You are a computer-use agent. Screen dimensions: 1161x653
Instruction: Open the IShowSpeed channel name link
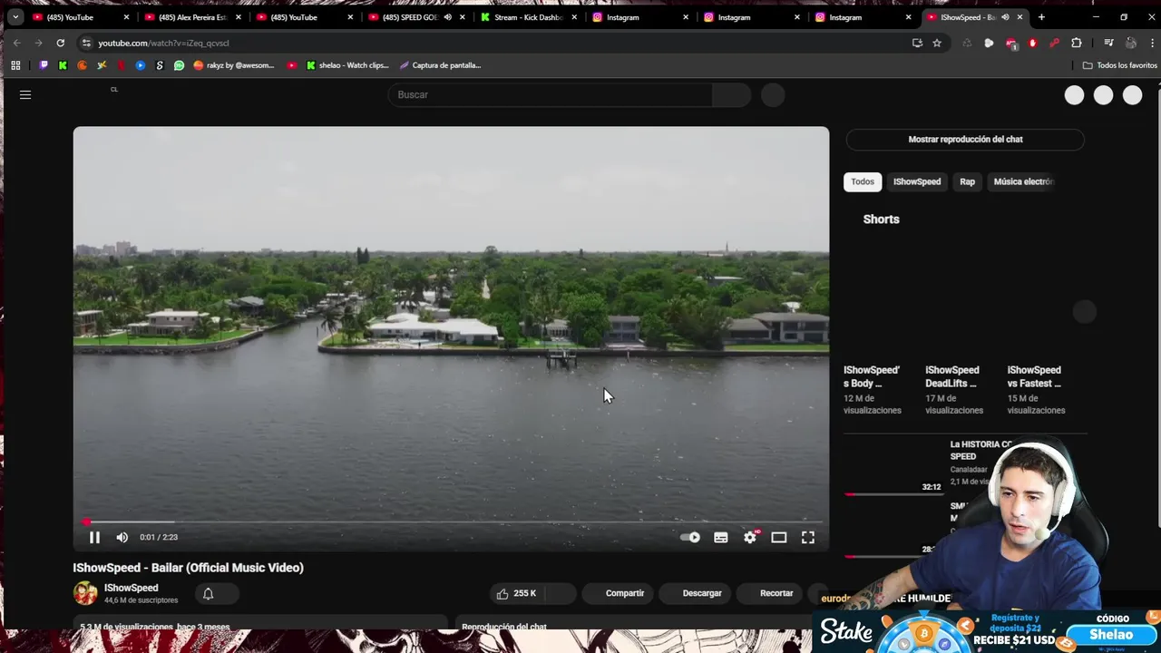[131, 588]
